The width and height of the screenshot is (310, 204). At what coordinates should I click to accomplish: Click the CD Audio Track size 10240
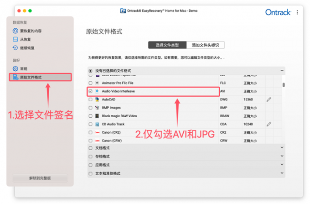pyautogui.click(x=248, y=124)
